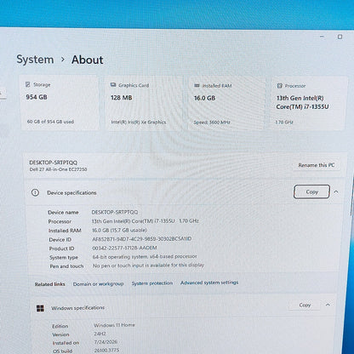
Task: Minimize the Settings window
Action: pyautogui.click(x=322, y=37)
